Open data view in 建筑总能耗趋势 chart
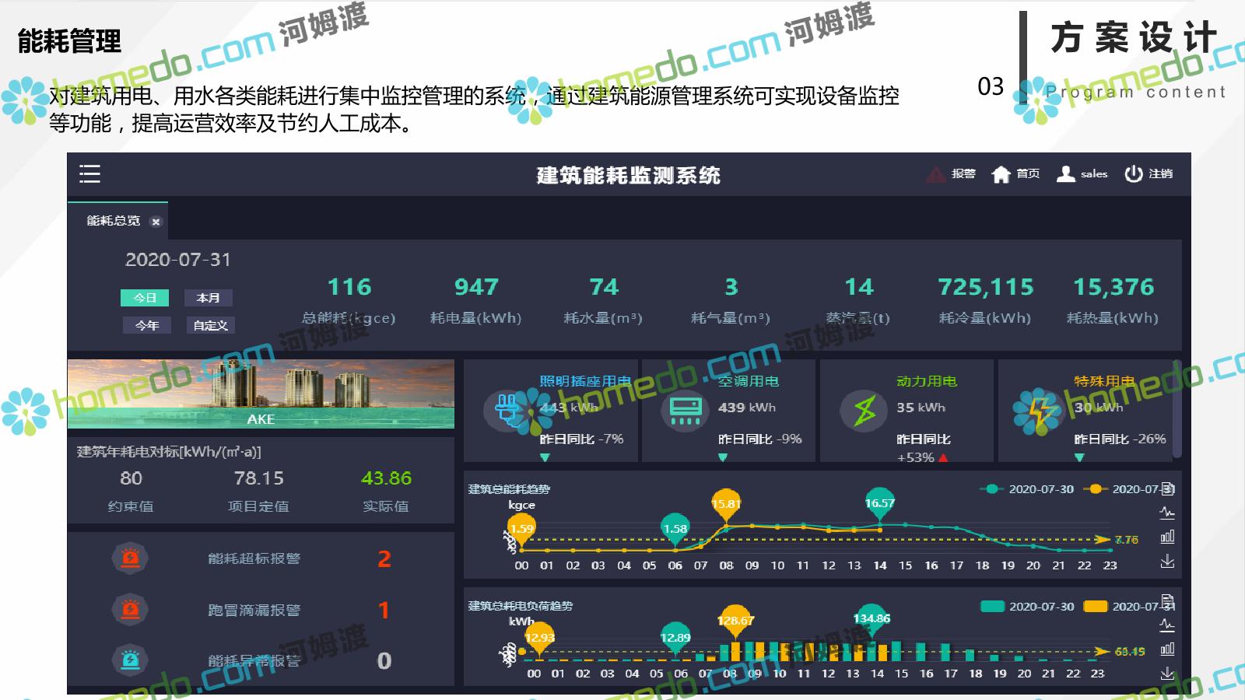Viewport: 1245px width, 700px height. coord(1167,489)
